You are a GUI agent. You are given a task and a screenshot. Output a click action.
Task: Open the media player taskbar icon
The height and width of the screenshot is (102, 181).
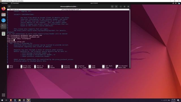[x=24, y=100]
